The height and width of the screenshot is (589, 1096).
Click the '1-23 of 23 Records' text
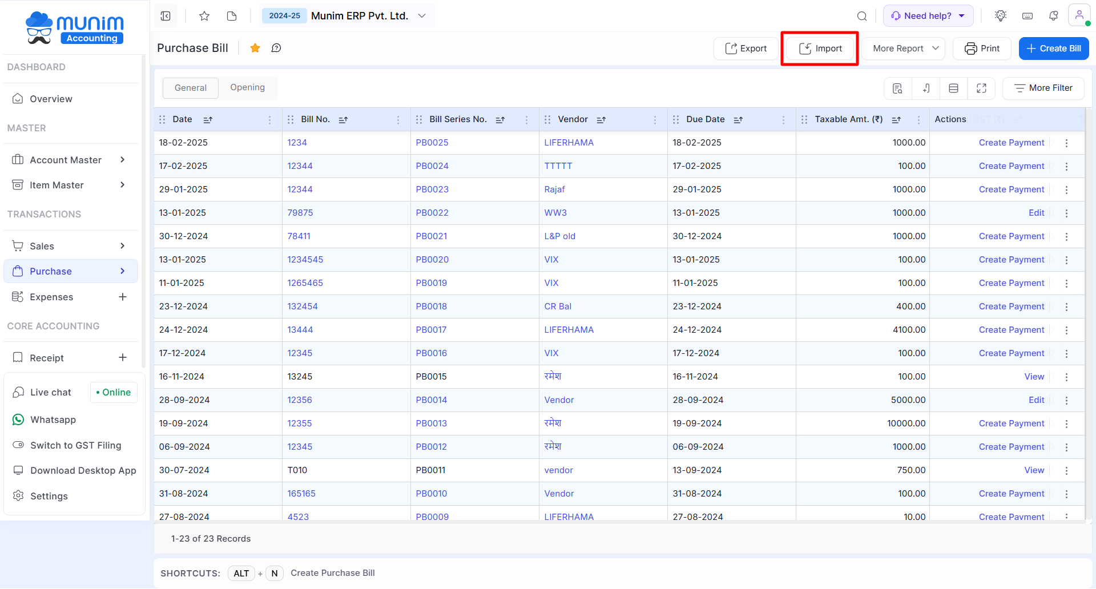click(211, 539)
